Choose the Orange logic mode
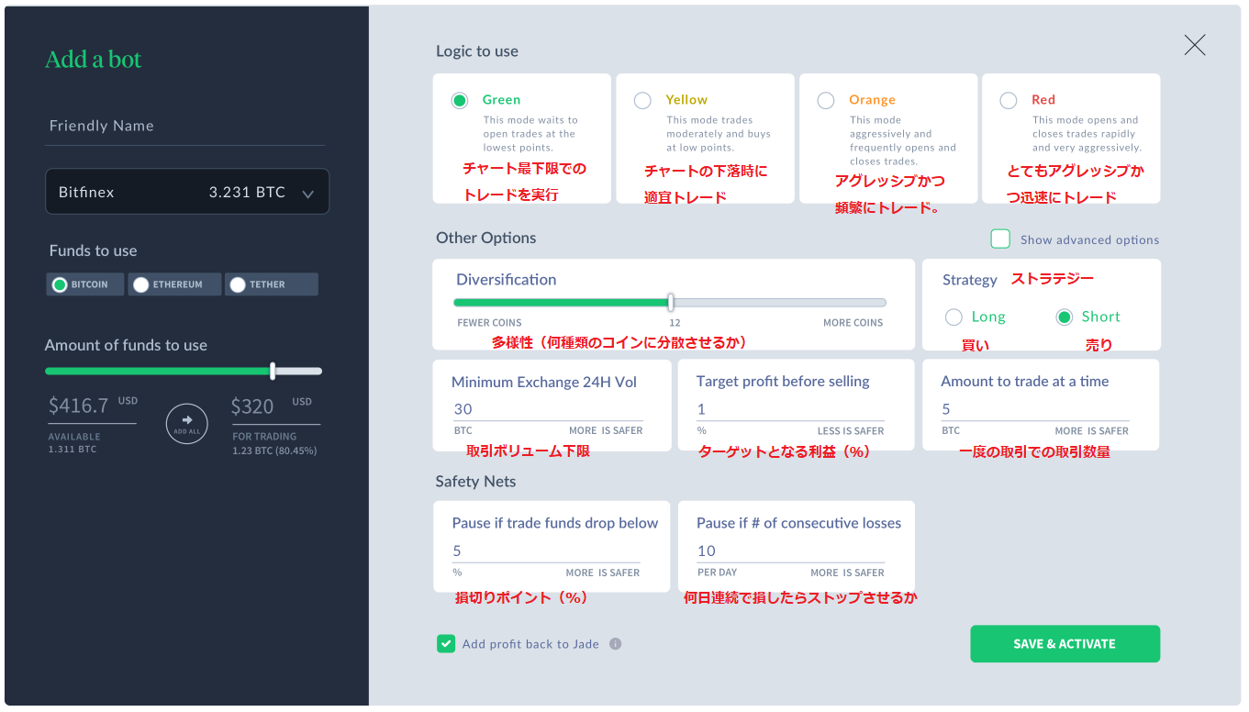Viewport: 1249px width, 712px height. click(826, 101)
